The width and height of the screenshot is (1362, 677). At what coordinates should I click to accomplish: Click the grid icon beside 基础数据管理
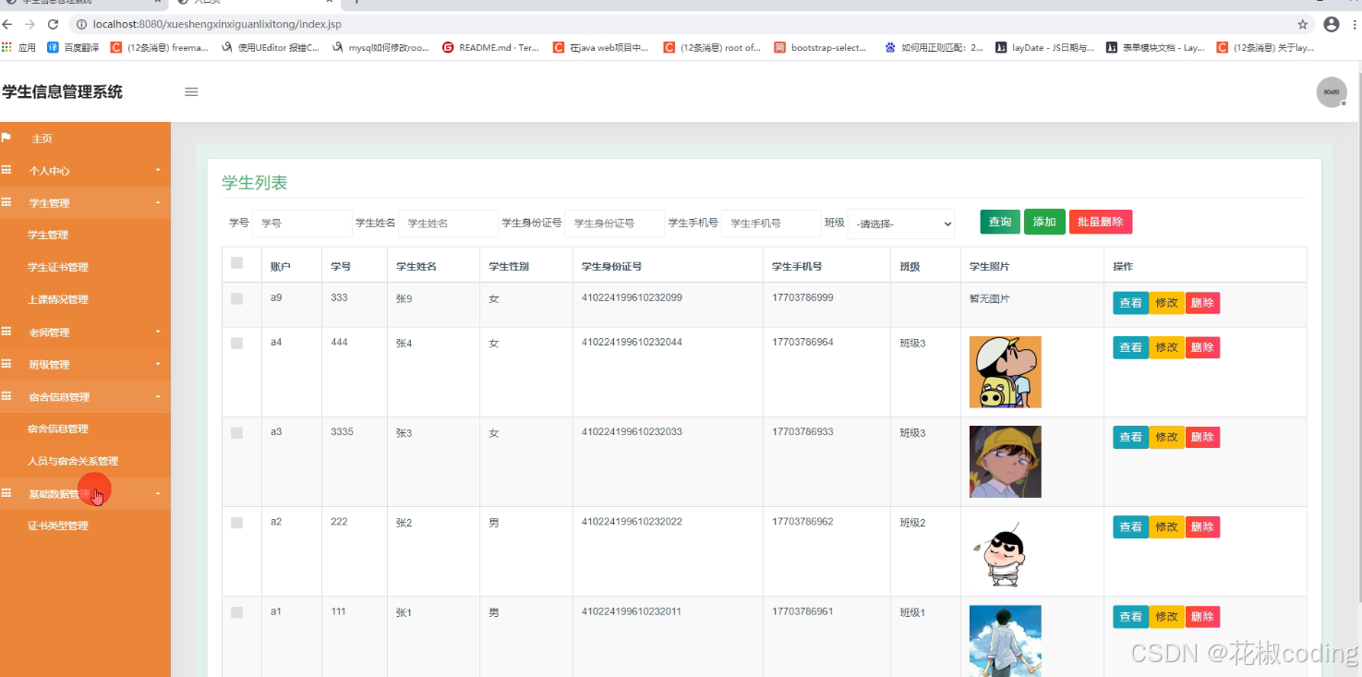6,493
